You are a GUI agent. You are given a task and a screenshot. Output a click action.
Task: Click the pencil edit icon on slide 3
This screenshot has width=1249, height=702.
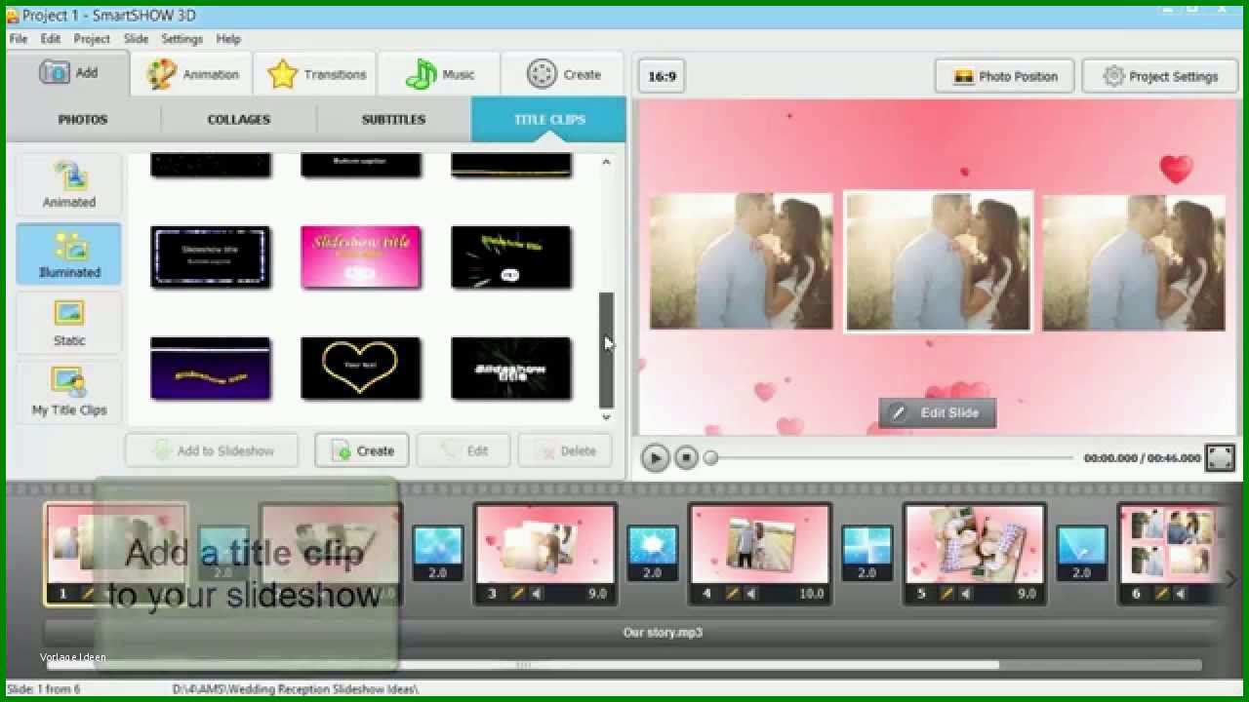[x=518, y=593]
